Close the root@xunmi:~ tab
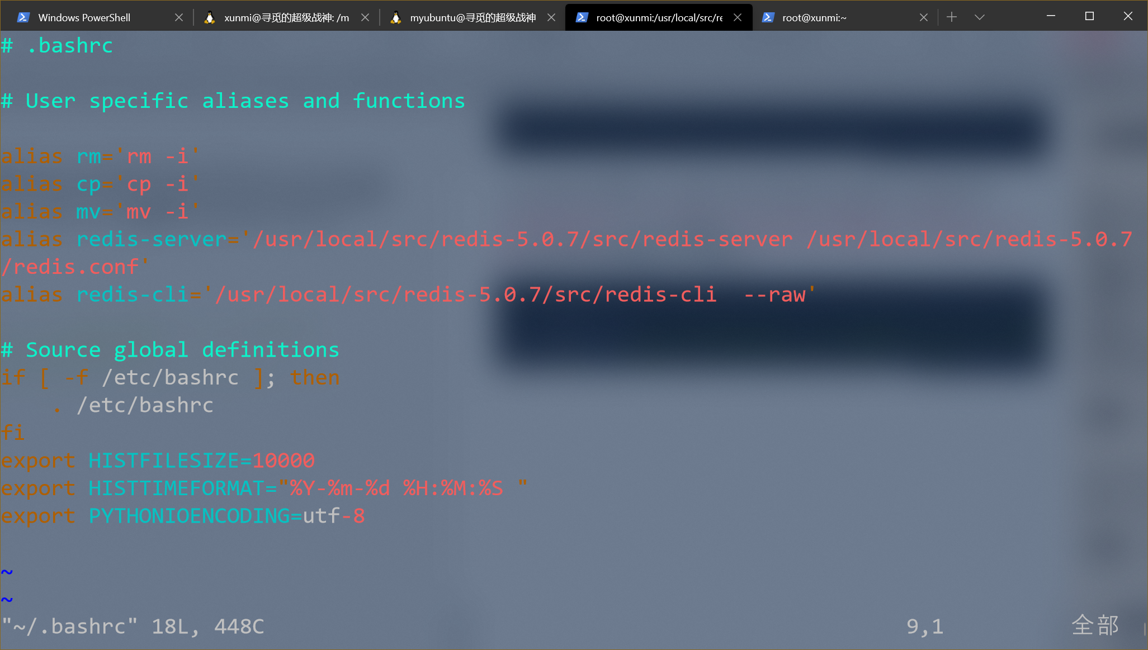1148x650 pixels. [924, 17]
